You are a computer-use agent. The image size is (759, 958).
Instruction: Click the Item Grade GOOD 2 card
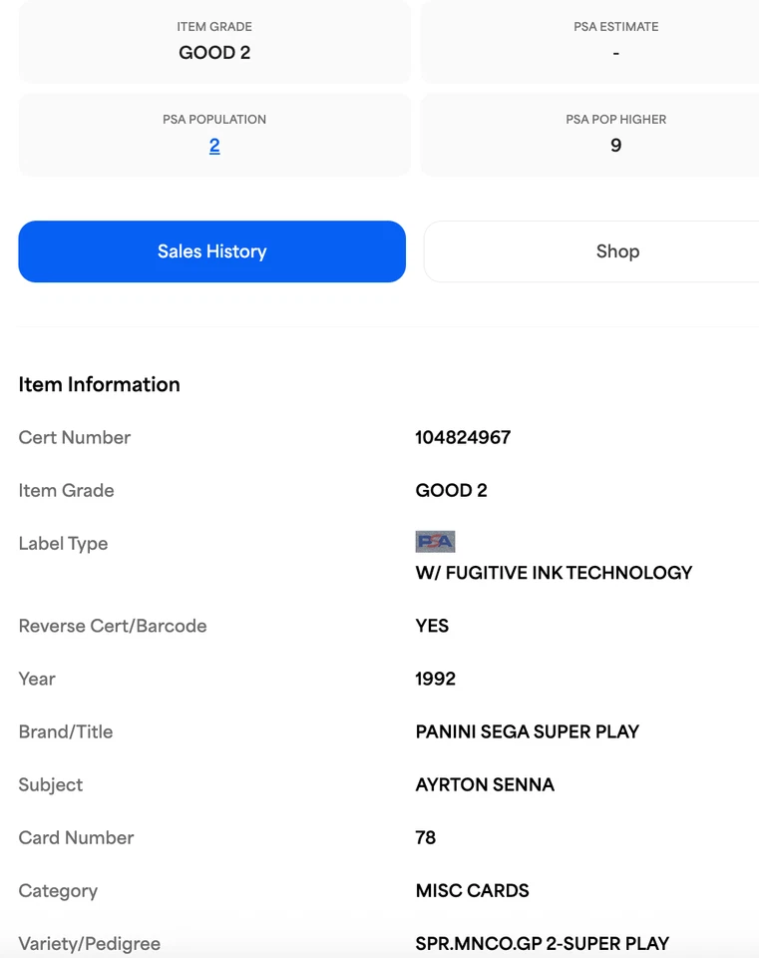point(214,42)
